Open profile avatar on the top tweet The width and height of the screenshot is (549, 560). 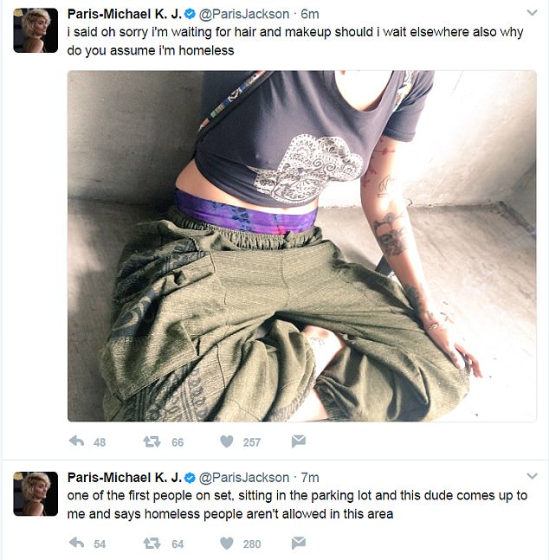point(36,30)
